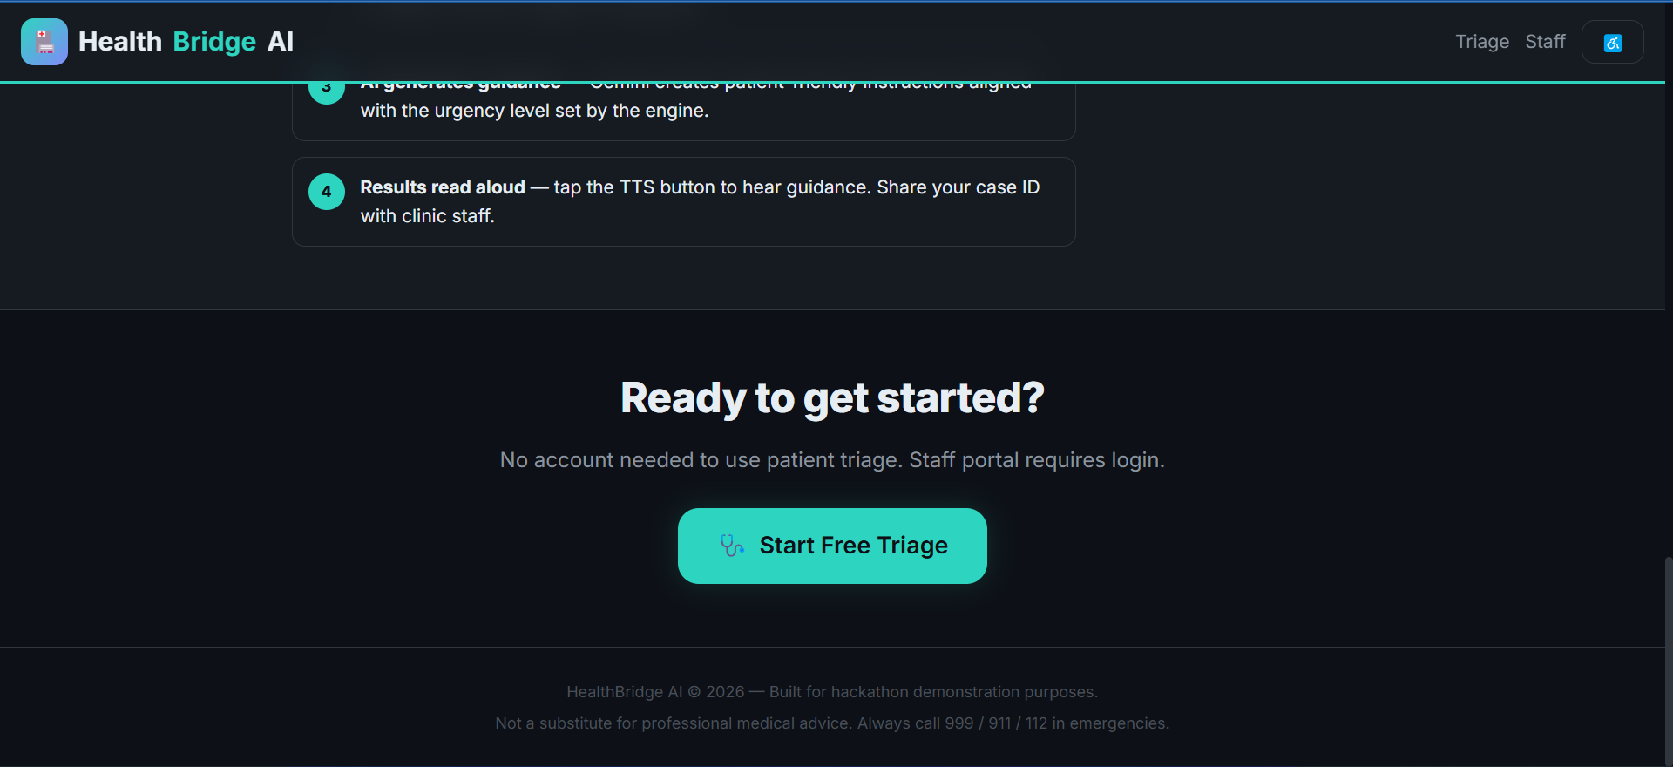Click the Health Bridge AI brand title
Image resolution: width=1673 pixels, height=767 pixels.
point(186,42)
